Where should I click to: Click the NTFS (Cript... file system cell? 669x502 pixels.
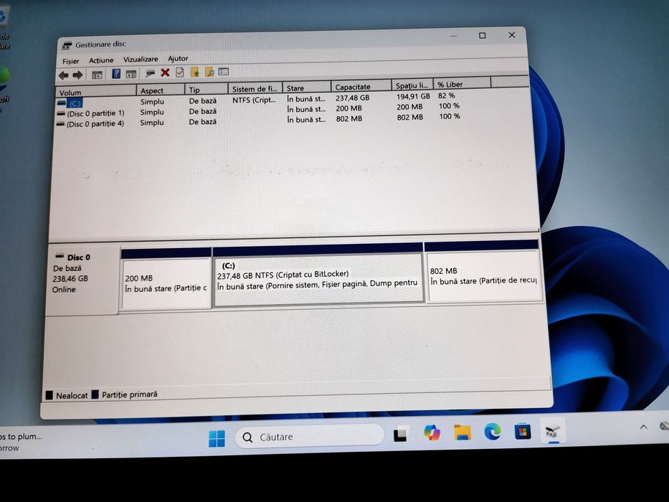(x=254, y=100)
